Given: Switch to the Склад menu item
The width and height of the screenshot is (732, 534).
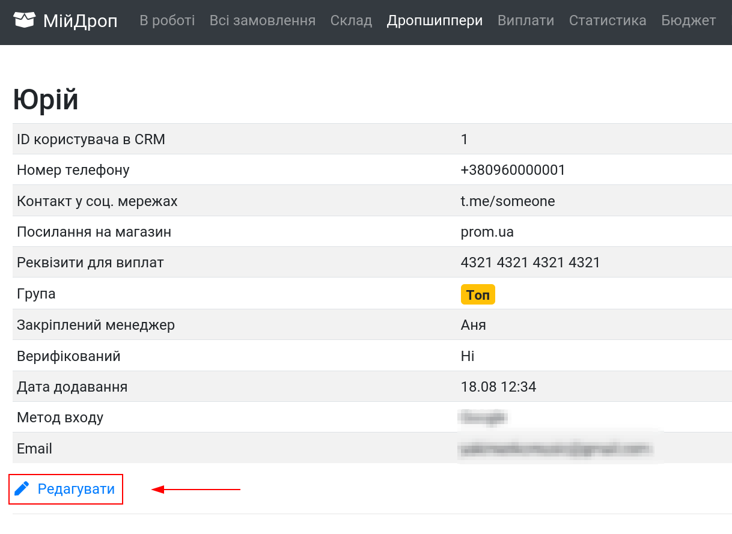Looking at the screenshot, I should click(351, 21).
